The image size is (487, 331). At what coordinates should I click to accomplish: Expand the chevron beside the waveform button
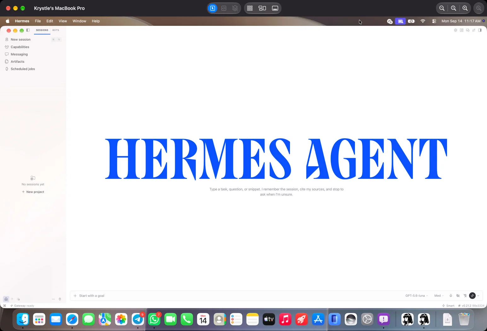click(478, 296)
